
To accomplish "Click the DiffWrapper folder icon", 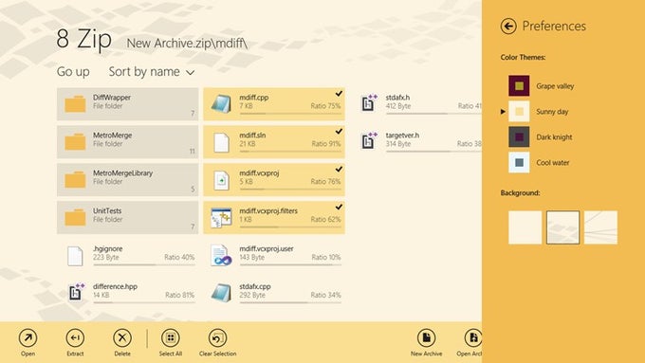I will [x=75, y=104].
